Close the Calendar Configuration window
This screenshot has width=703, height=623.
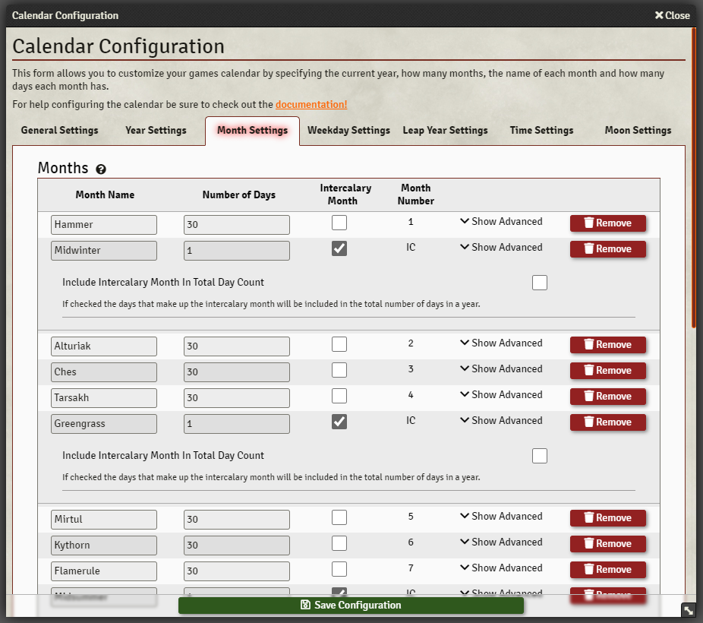click(x=672, y=15)
